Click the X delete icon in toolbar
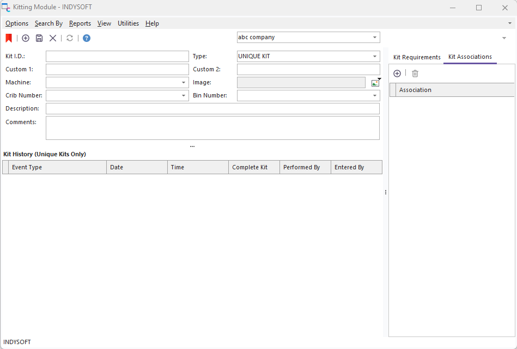The width and height of the screenshot is (517, 349). click(x=53, y=38)
